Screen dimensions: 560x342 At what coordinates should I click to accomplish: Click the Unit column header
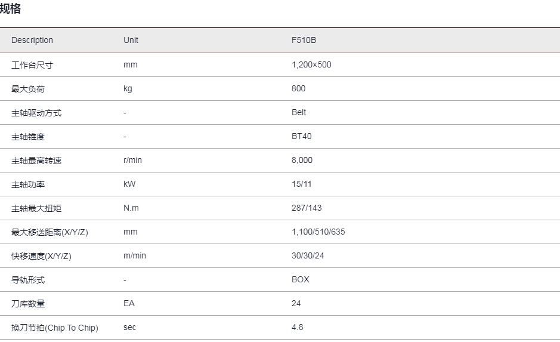pos(131,40)
